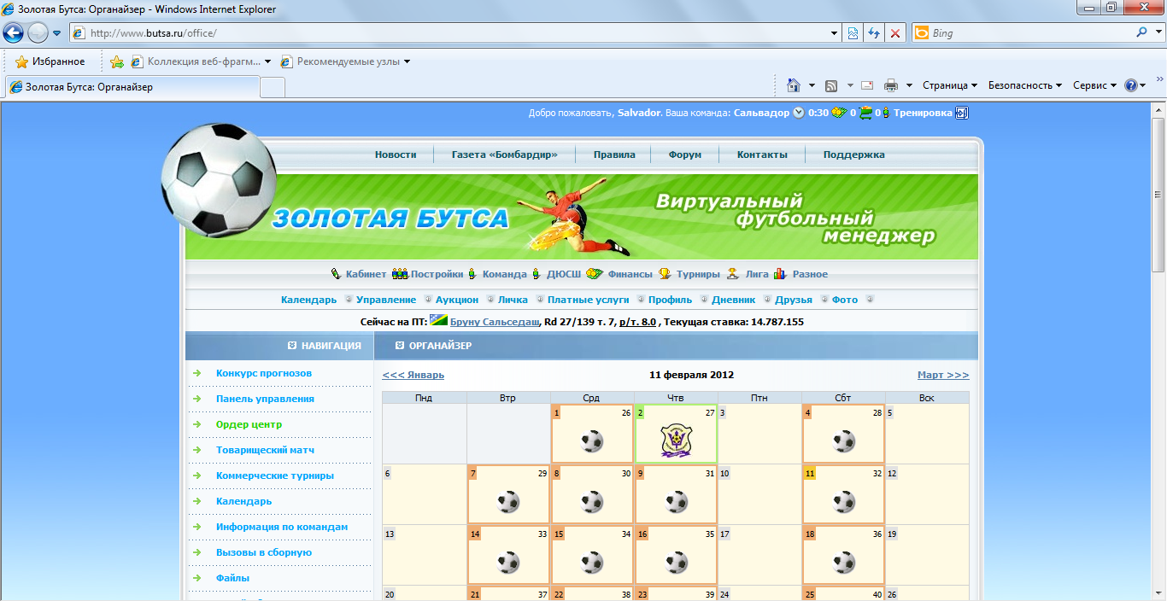The image size is (1167, 601).
Task: Open Избранное favorites star button
Action: (50, 61)
